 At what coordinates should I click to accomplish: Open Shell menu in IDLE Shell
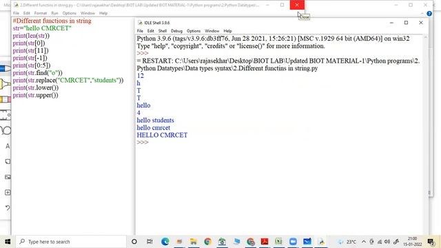(163, 31)
